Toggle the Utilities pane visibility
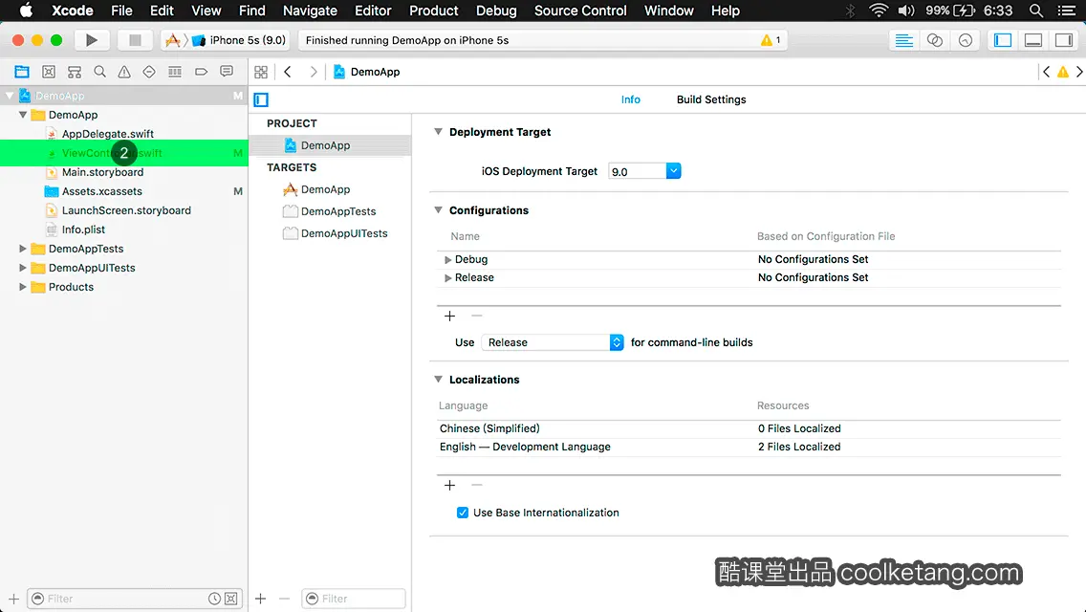This screenshot has height=612, width=1086. [1064, 40]
